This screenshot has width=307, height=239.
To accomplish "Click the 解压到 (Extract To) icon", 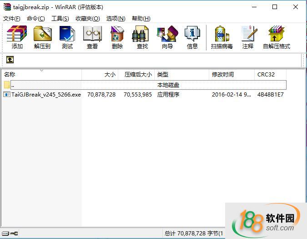I will pyautogui.click(x=42, y=37).
